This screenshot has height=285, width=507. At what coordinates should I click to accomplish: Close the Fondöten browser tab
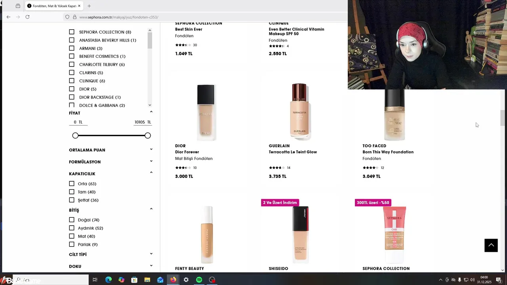[79, 6]
